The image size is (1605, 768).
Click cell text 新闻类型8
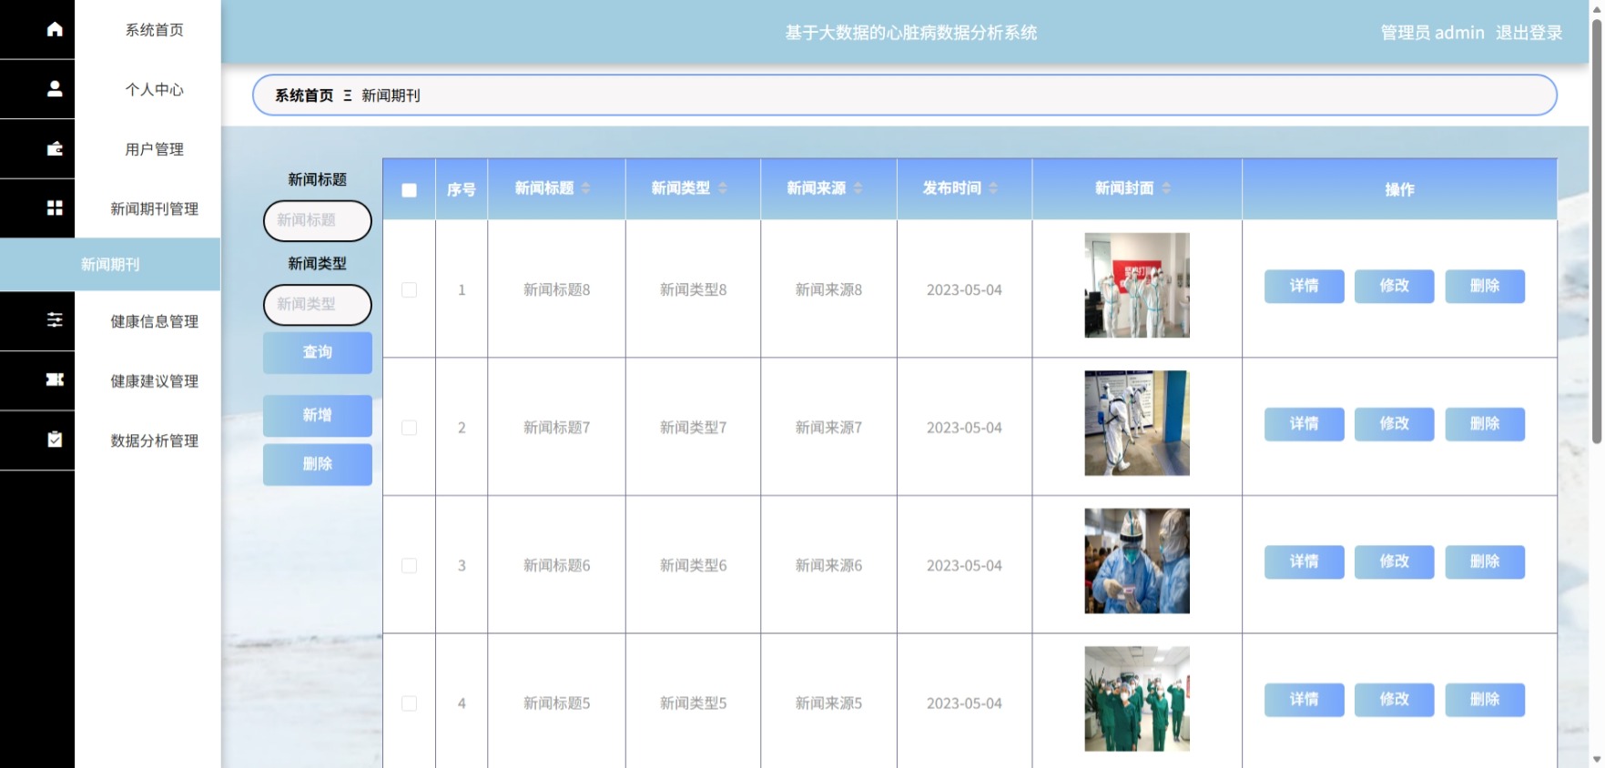pos(693,289)
